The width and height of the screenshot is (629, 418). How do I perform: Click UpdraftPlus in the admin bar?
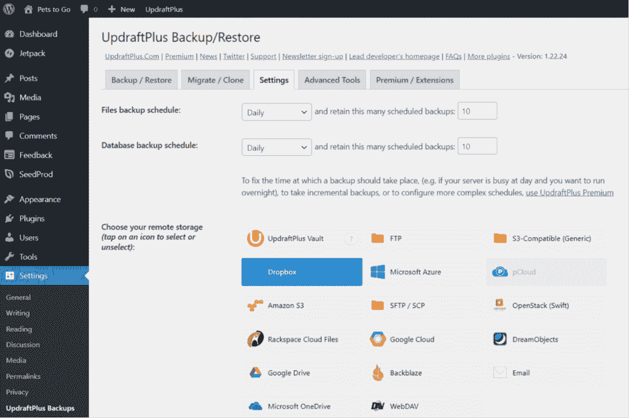pyautogui.click(x=164, y=9)
